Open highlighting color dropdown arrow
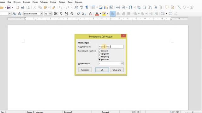 [x=108, y=13]
